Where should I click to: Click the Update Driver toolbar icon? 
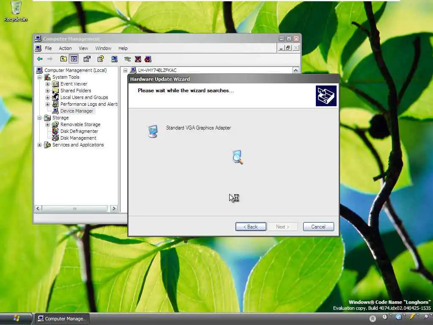127,59
